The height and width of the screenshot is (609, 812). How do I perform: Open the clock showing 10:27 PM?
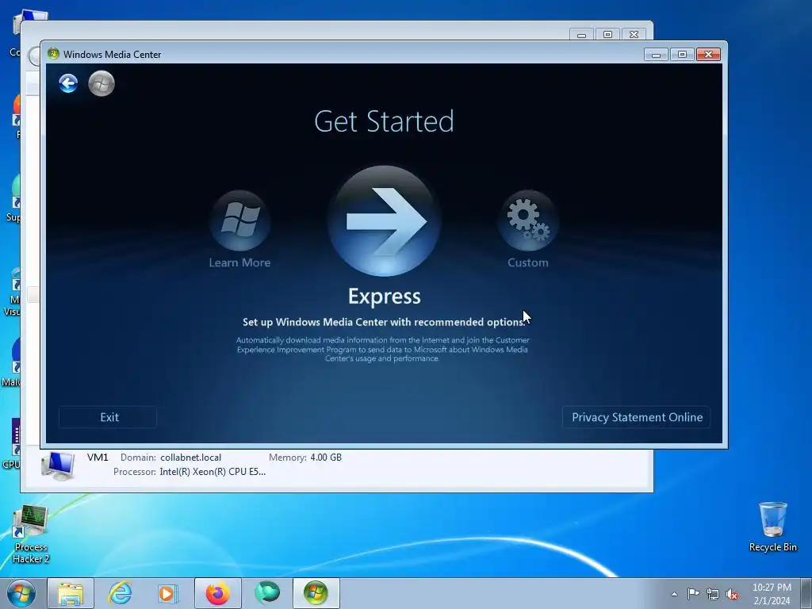point(772,594)
